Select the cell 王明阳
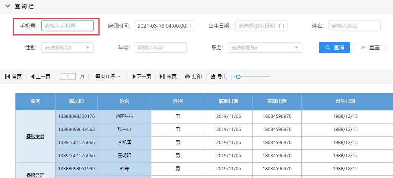Image resolution: width=393 pixels, height=178 pixels. tap(124, 156)
